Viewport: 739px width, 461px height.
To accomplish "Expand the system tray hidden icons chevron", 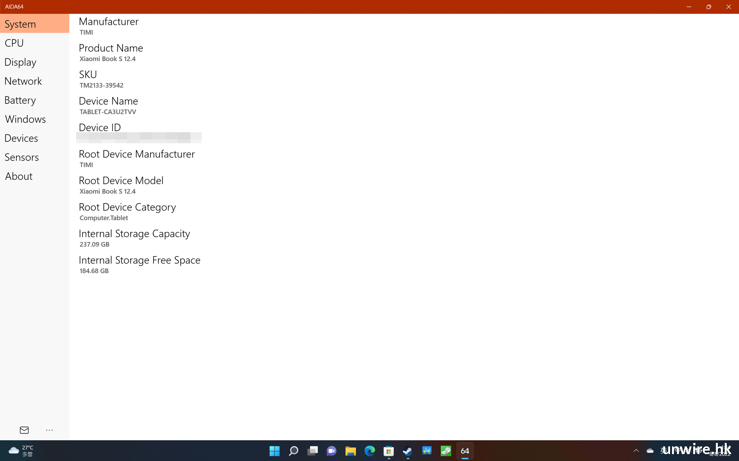I will coord(636,451).
